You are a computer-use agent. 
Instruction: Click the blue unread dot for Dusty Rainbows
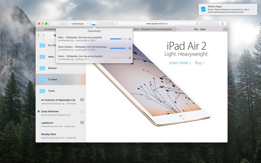click(39, 112)
